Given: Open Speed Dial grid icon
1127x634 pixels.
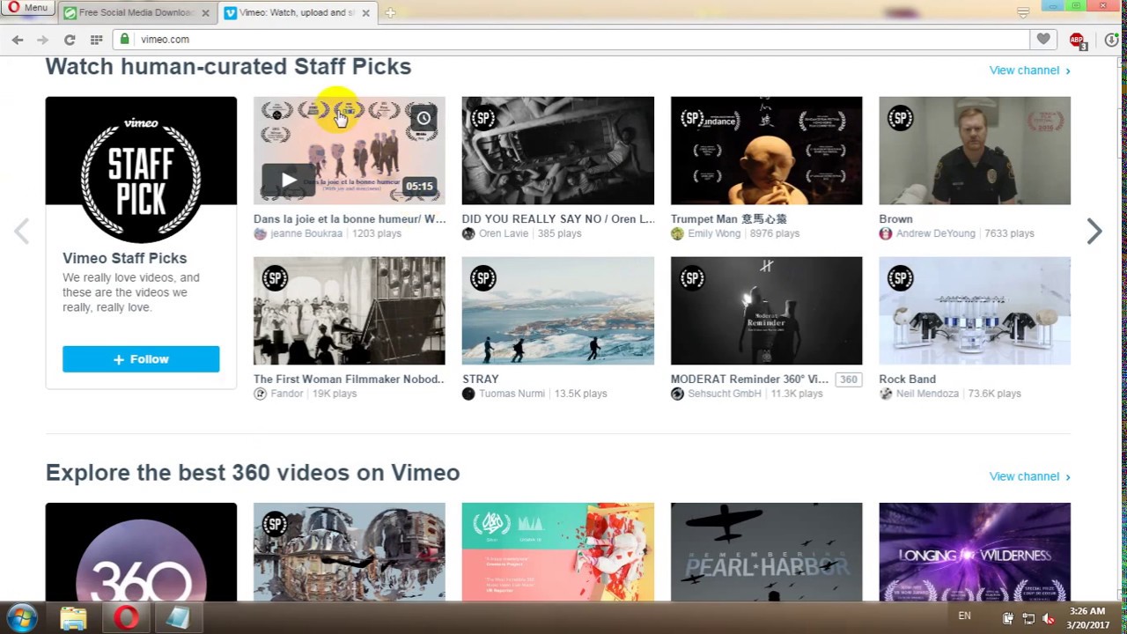Looking at the screenshot, I should [96, 40].
